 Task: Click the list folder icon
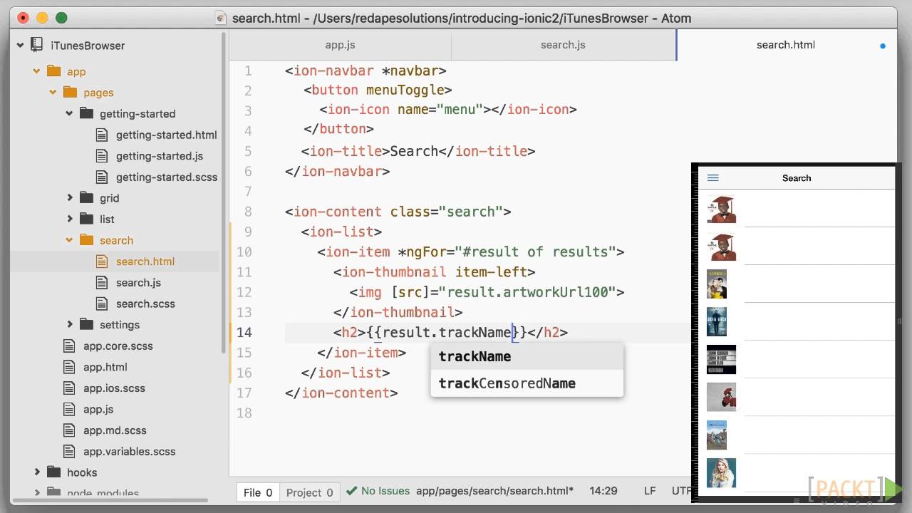(87, 219)
